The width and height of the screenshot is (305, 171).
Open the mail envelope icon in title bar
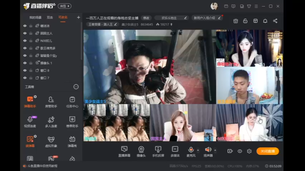pos(226,6)
